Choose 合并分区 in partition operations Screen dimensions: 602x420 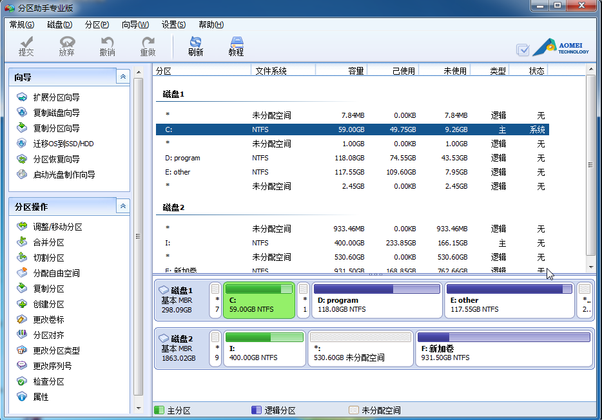click(48, 242)
